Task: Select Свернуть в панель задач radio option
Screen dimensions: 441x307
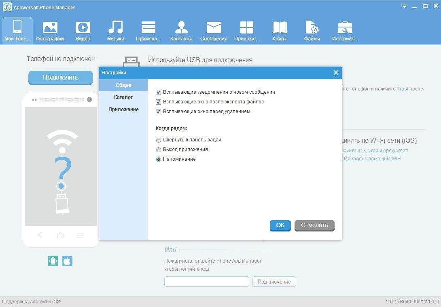Action: coord(159,140)
